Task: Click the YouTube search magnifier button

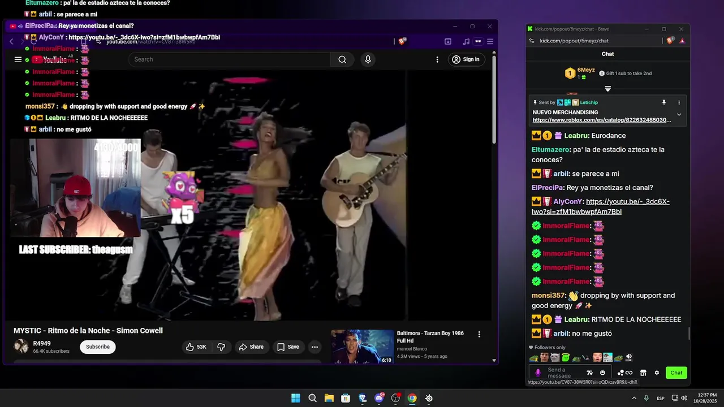Action: point(342,59)
